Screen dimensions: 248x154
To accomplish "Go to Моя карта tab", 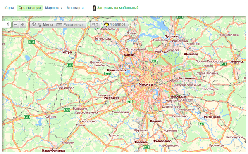I will [75, 8].
